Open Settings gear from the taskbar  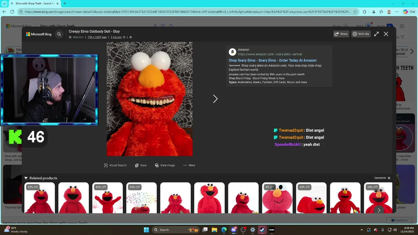[252, 230]
